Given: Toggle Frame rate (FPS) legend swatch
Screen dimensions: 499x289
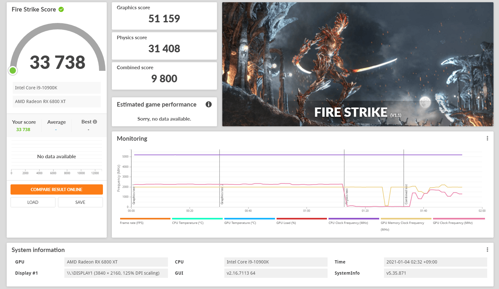Looking at the screenshot, I should 145,219.
